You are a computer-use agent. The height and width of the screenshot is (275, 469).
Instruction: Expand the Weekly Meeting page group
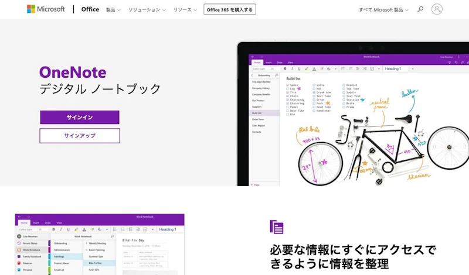tap(86, 243)
